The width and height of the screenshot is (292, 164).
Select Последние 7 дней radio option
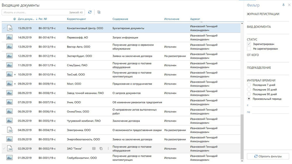[x=249, y=85]
